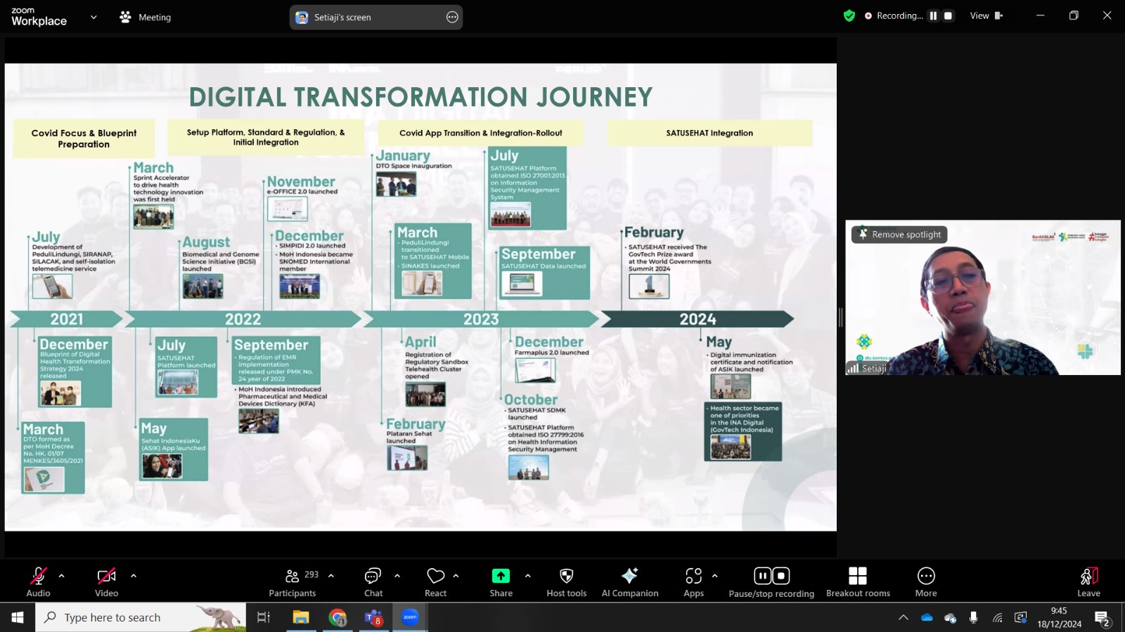Click the divider handle beside shared screen
1125x632 pixels.
[x=840, y=317]
